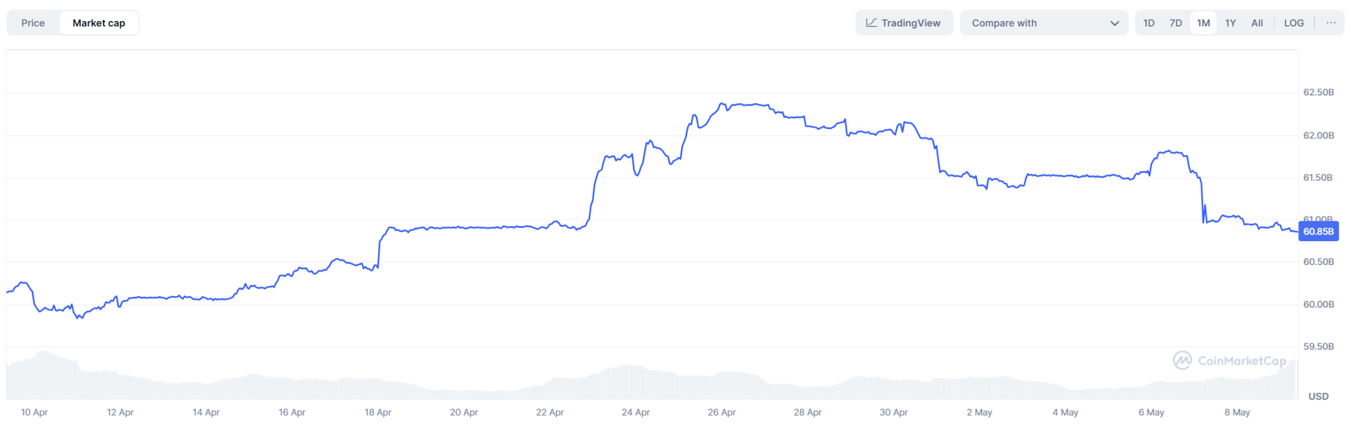Open the TradingView chart view

point(904,23)
